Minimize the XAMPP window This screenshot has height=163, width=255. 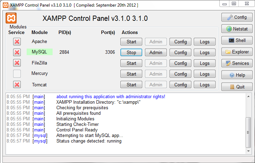pyautogui.click(x=225, y=4)
